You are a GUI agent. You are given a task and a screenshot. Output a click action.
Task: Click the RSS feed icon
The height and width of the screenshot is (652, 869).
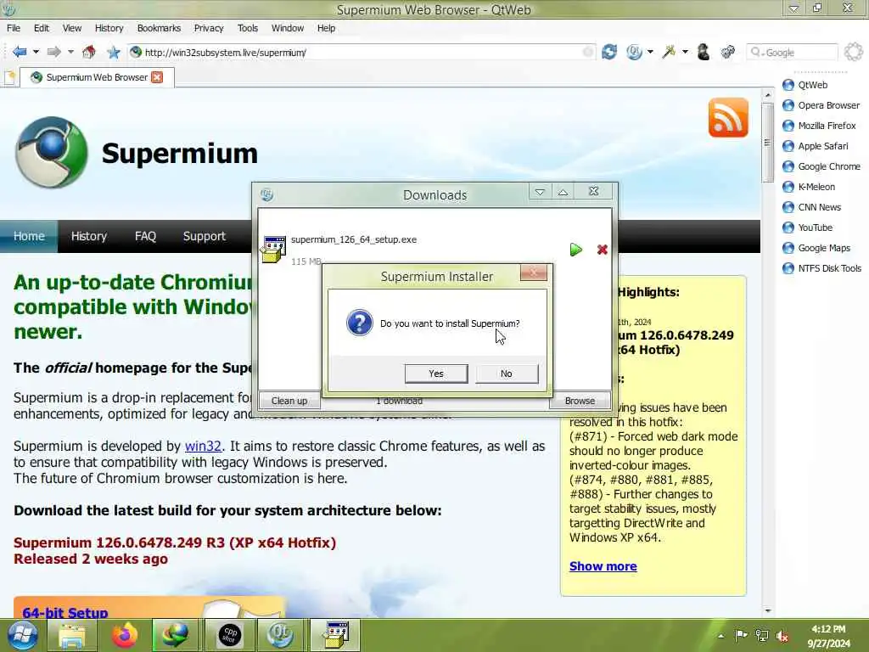728,117
